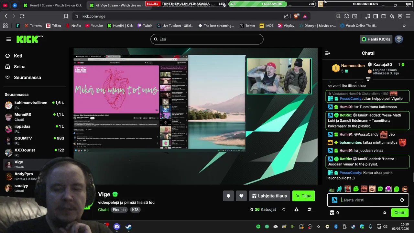
Task: Click the K18 tag
Action: pyautogui.click(x=135, y=210)
